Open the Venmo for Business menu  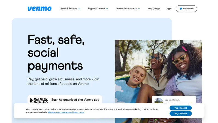pos(128,9)
